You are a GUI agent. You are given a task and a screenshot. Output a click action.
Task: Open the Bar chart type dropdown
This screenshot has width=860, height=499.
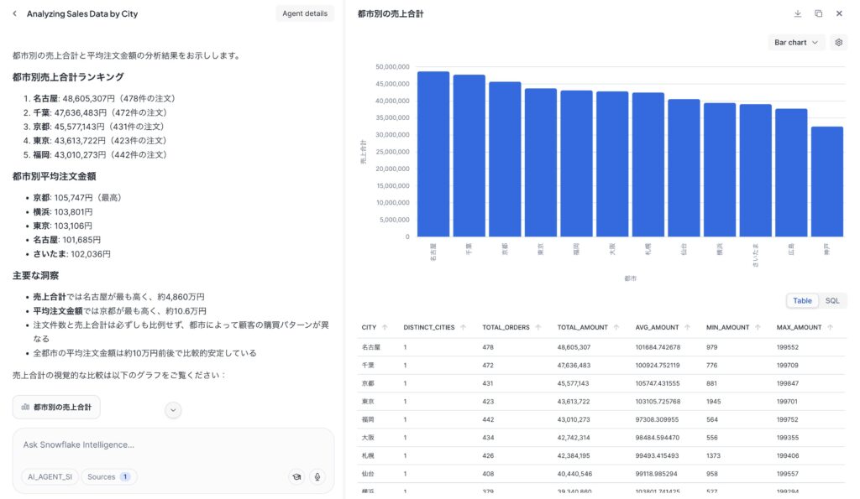(x=796, y=42)
